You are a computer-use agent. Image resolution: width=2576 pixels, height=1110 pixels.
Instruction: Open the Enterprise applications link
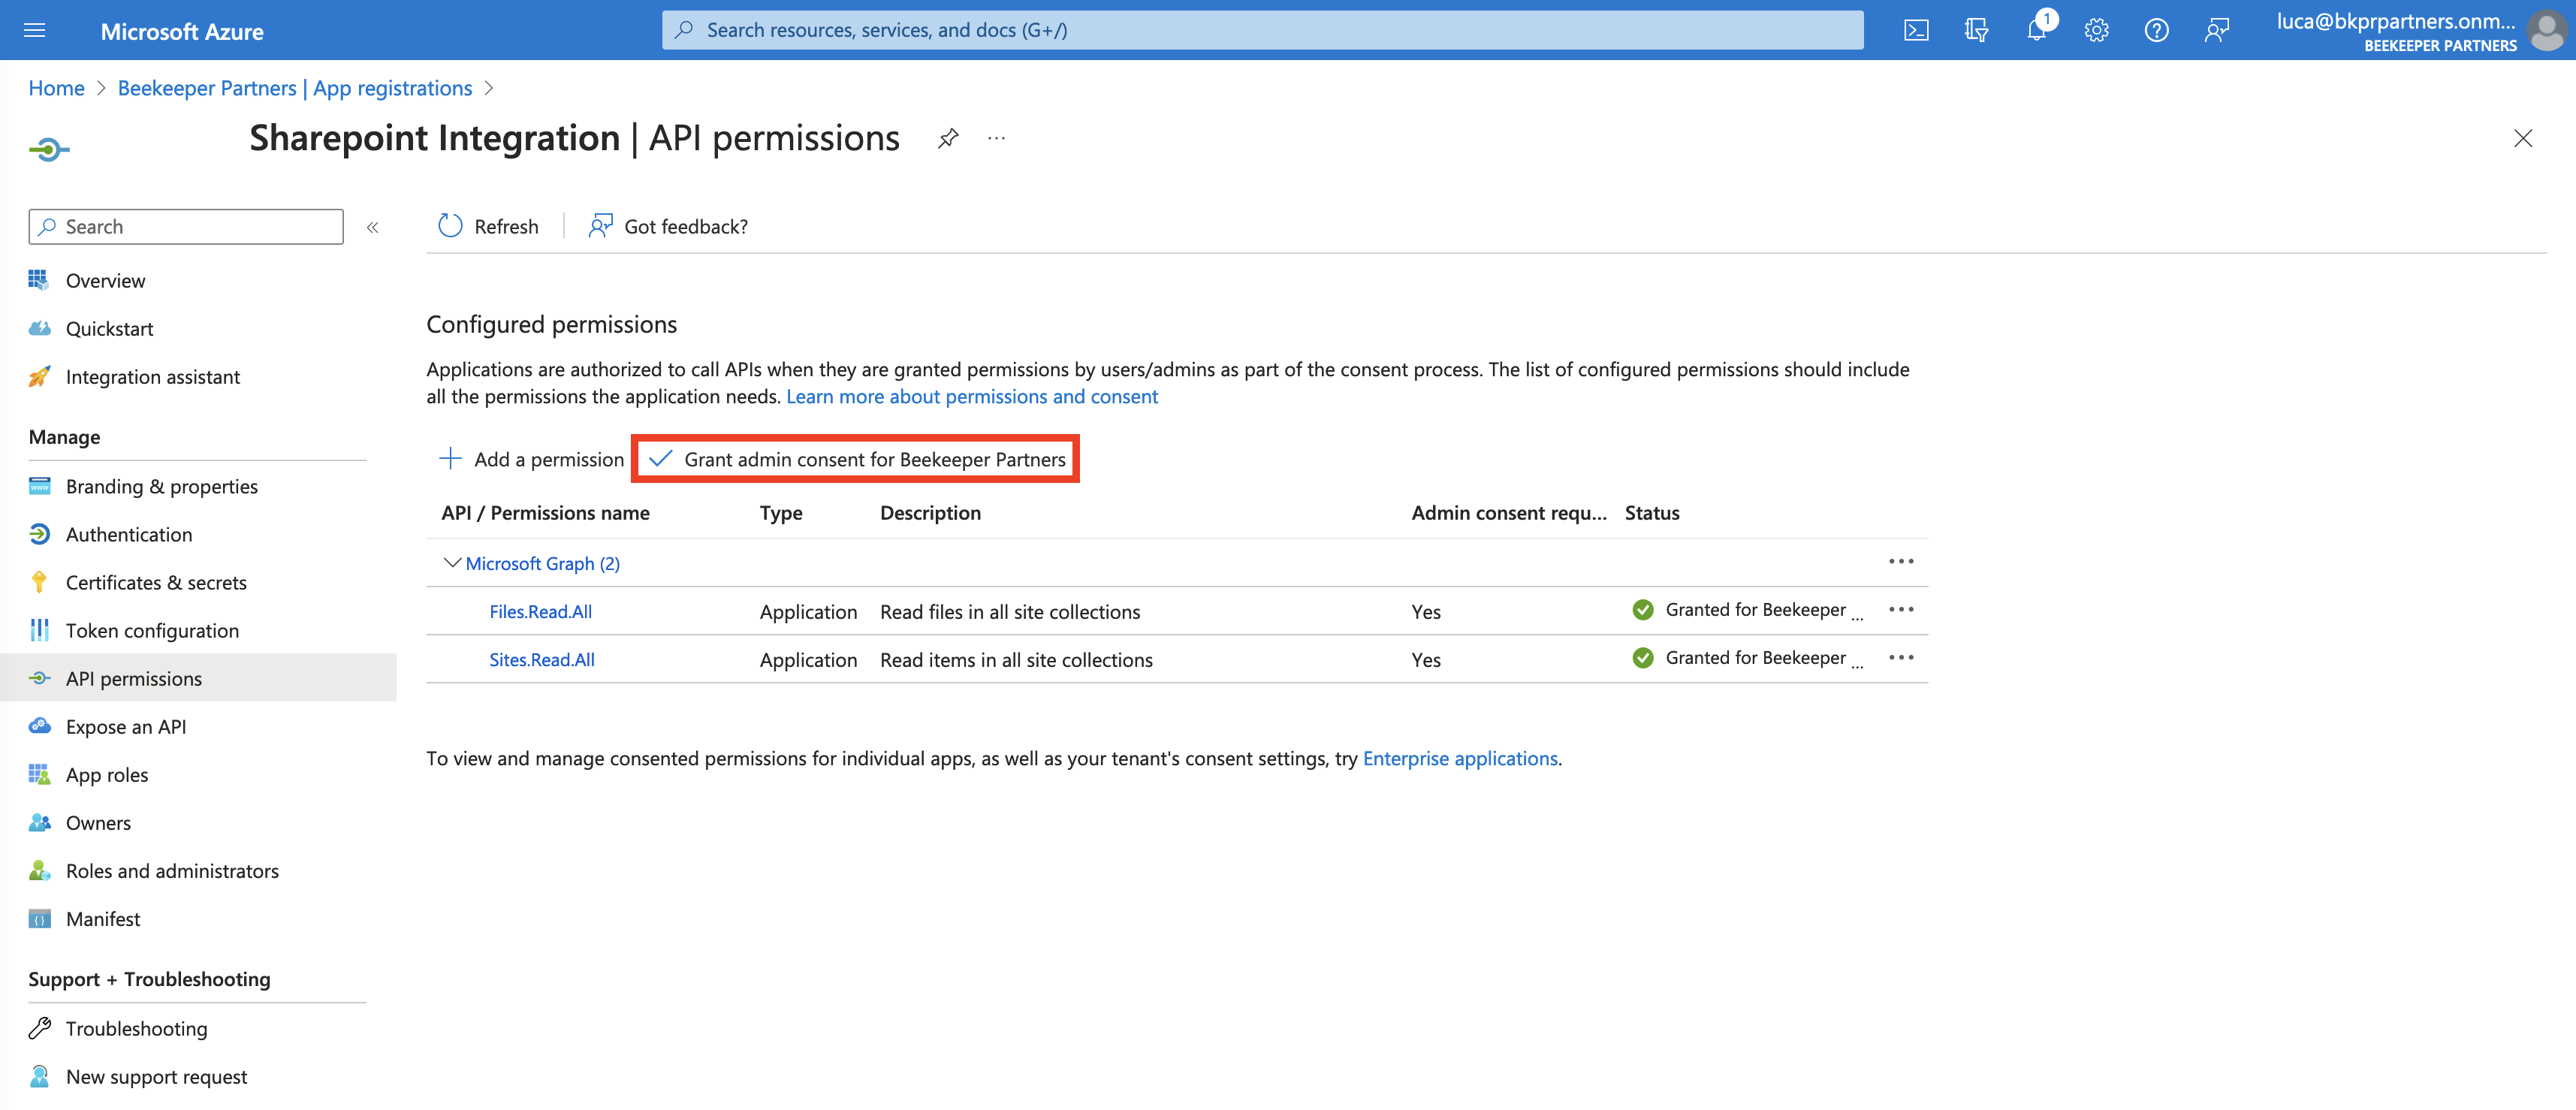click(x=1460, y=759)
